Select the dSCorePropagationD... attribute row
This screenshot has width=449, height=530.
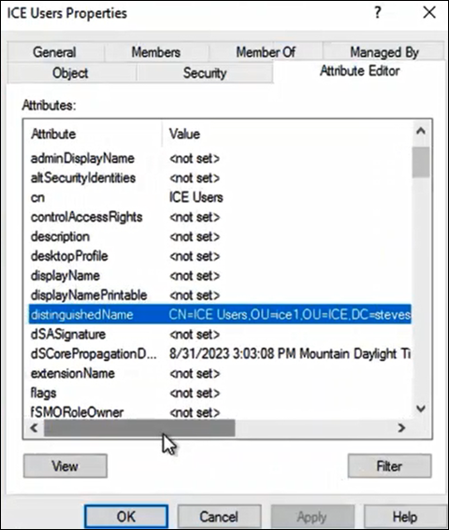coord(220,354)
